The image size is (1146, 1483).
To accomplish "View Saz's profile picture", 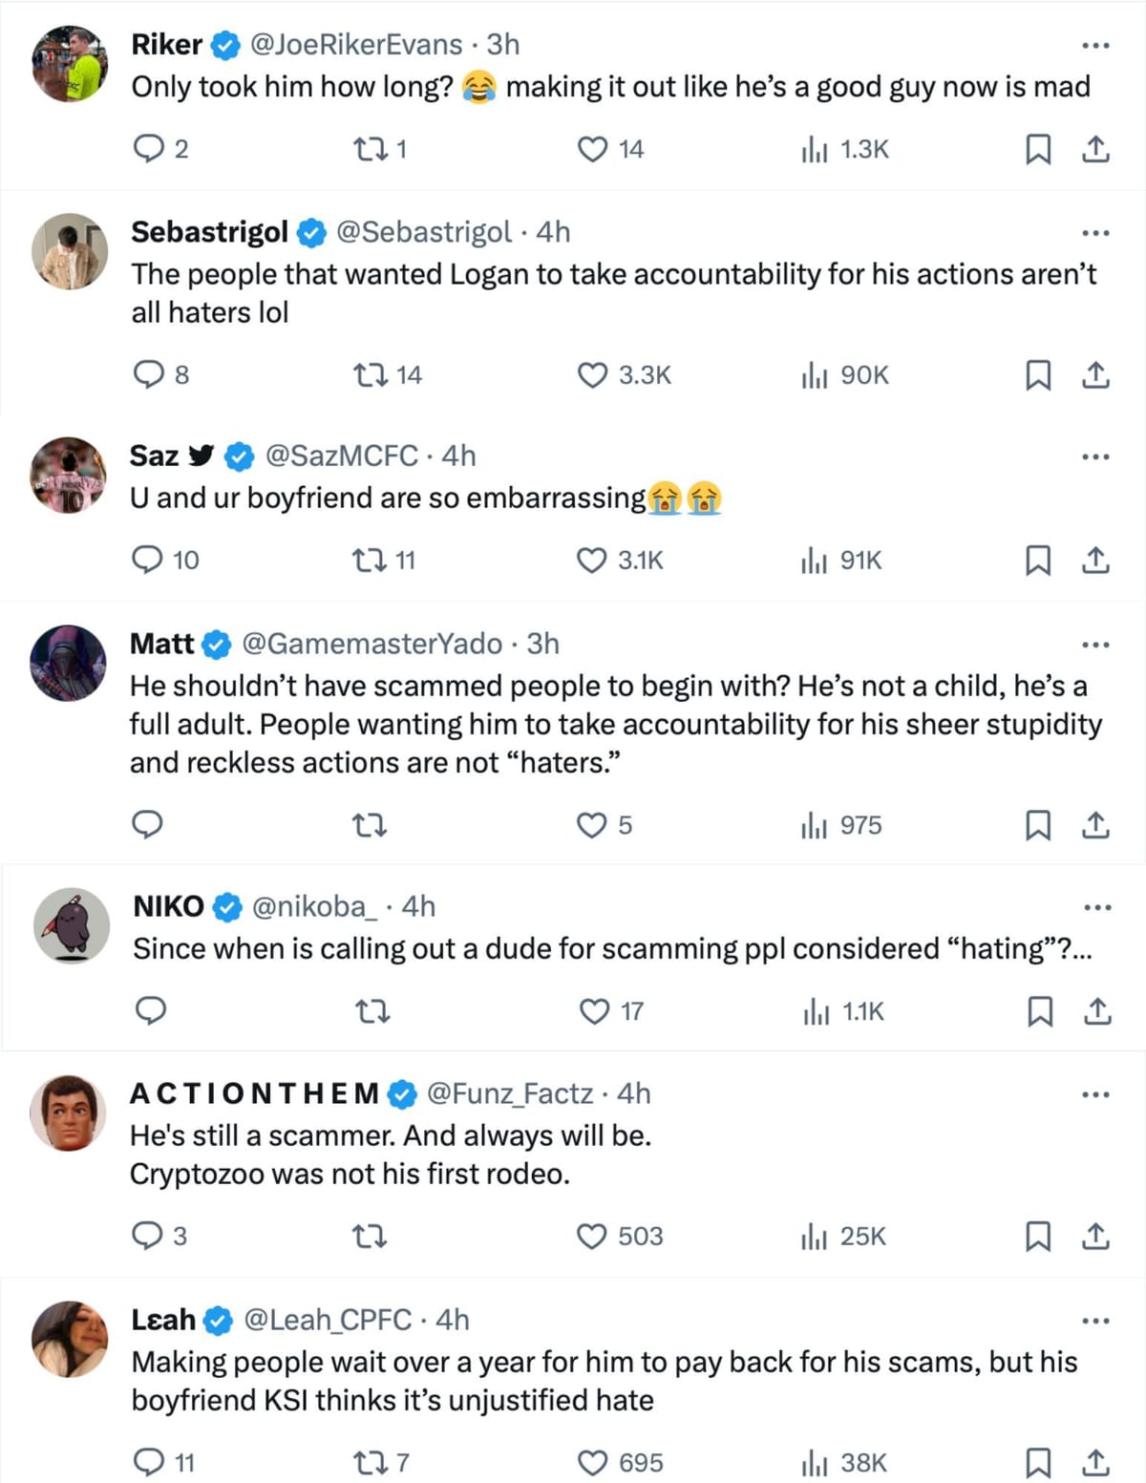I will click(x=69, y=476).
